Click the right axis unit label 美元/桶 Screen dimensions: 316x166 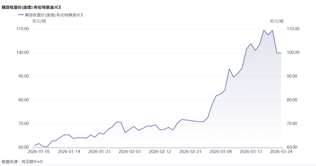pyautogui.click(x=276, y=21)
